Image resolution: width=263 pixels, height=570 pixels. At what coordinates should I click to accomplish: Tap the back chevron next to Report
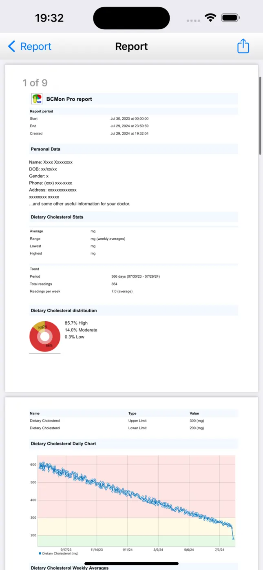11,46
